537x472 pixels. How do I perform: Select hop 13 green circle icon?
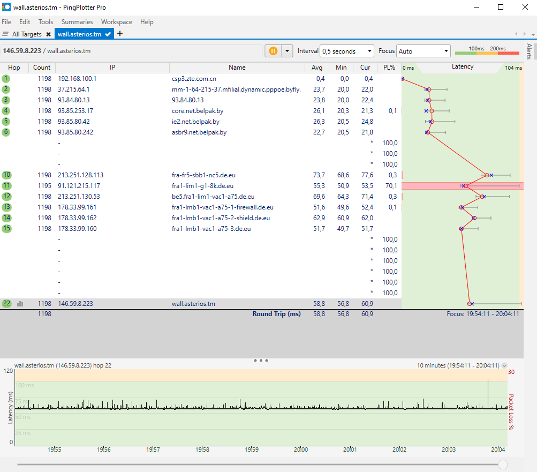(6, 207)
